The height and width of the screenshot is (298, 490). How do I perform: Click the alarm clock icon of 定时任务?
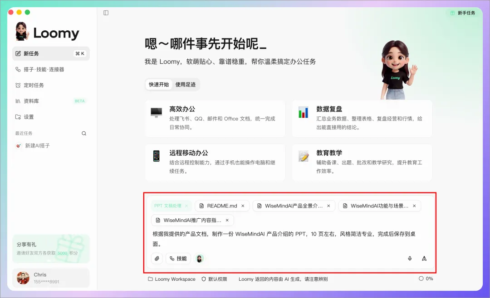pos(18,85)
